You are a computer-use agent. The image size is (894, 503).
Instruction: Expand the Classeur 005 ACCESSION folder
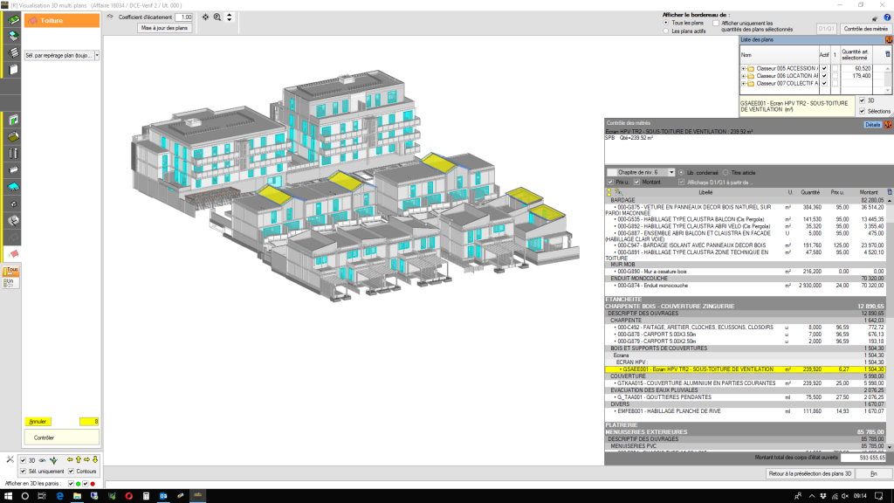[x=744, y=68]
